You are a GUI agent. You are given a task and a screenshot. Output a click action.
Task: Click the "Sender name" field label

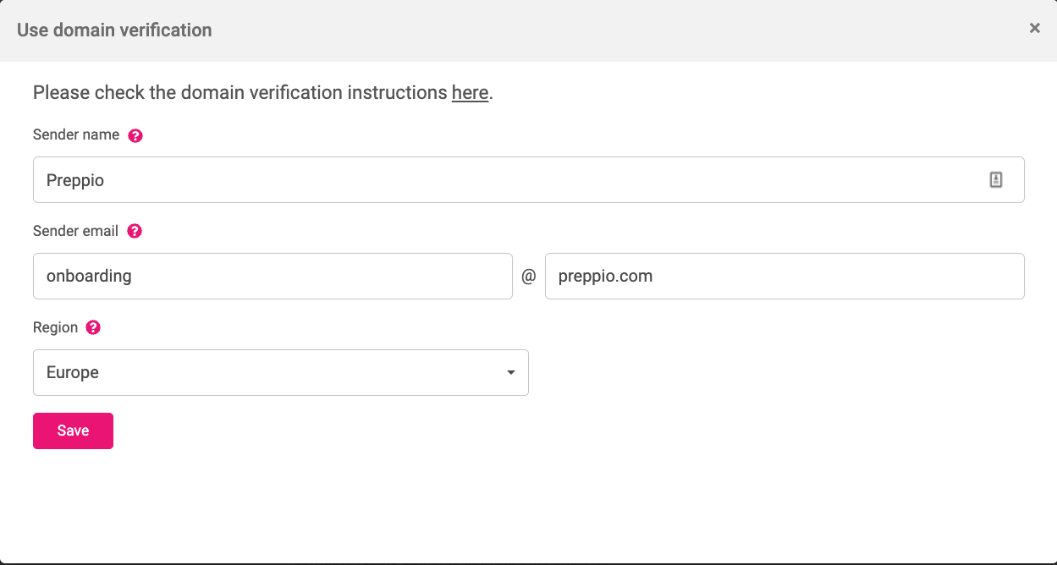(x=74, y=134)
